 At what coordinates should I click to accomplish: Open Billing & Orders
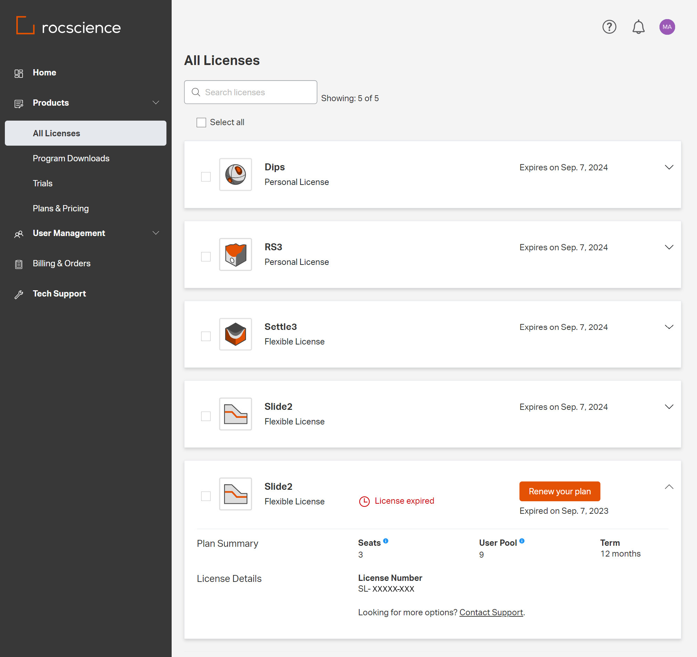[x=62, y=263]
